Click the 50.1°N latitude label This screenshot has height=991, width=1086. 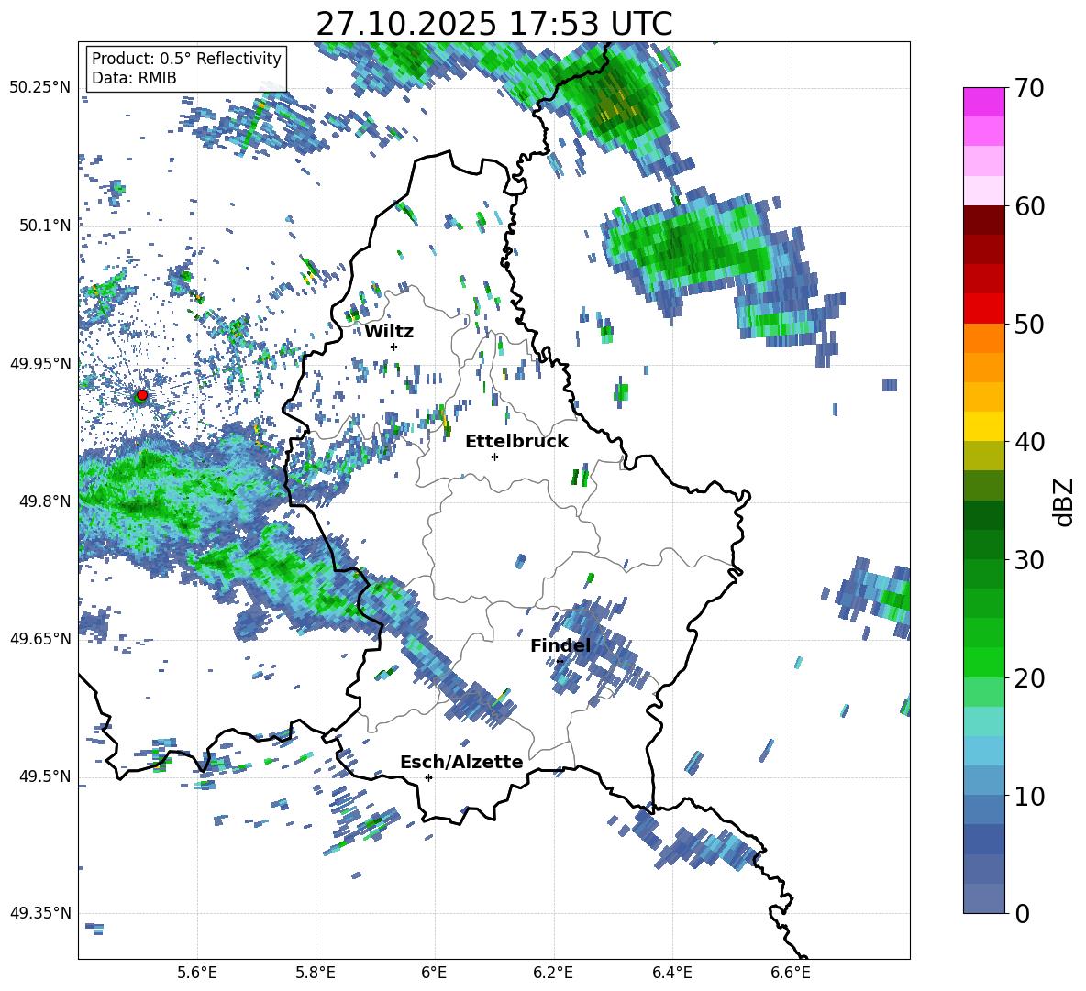(x=46, y=226)
